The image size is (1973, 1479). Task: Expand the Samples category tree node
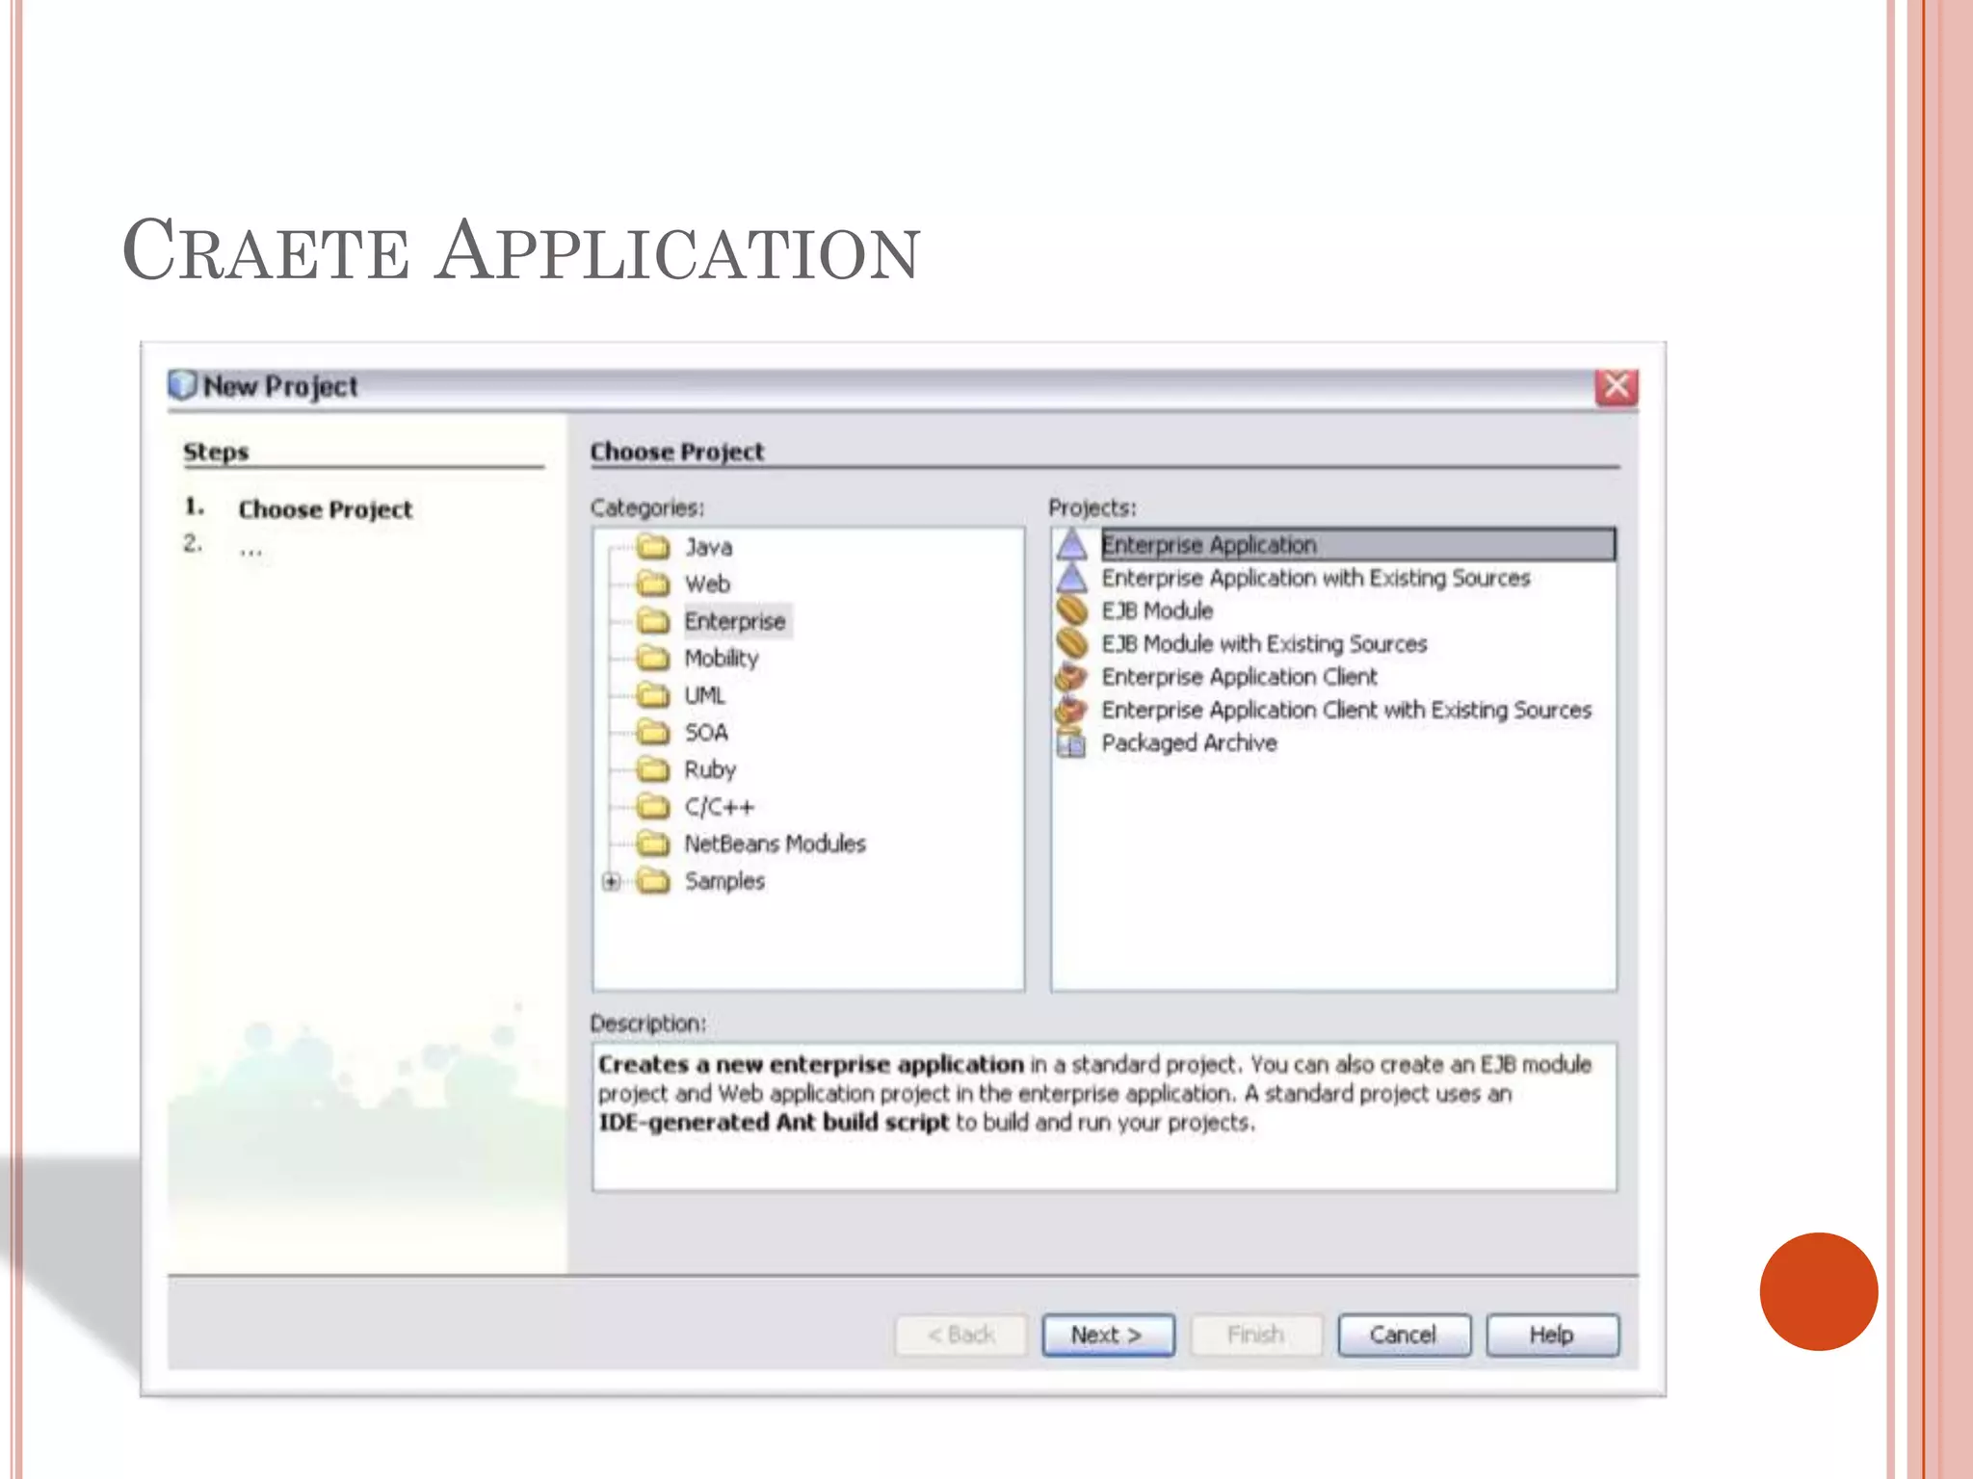pyautogui.click(x=611, y=881)
